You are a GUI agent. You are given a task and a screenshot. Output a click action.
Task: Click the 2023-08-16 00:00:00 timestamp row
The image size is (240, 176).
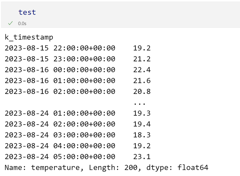60,70
